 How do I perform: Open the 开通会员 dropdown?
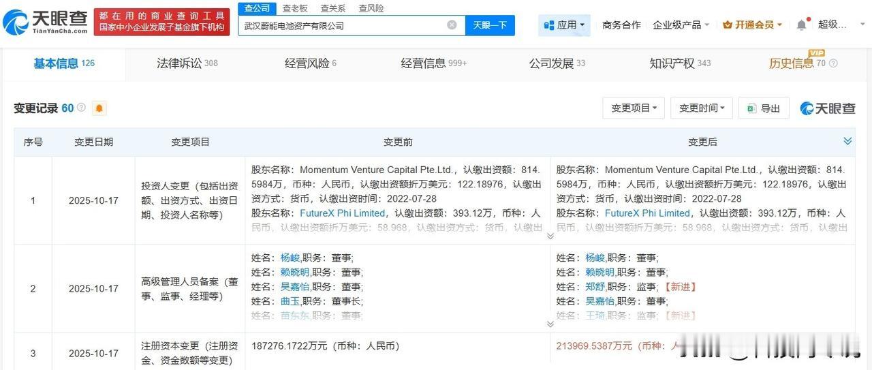[752, 25]
